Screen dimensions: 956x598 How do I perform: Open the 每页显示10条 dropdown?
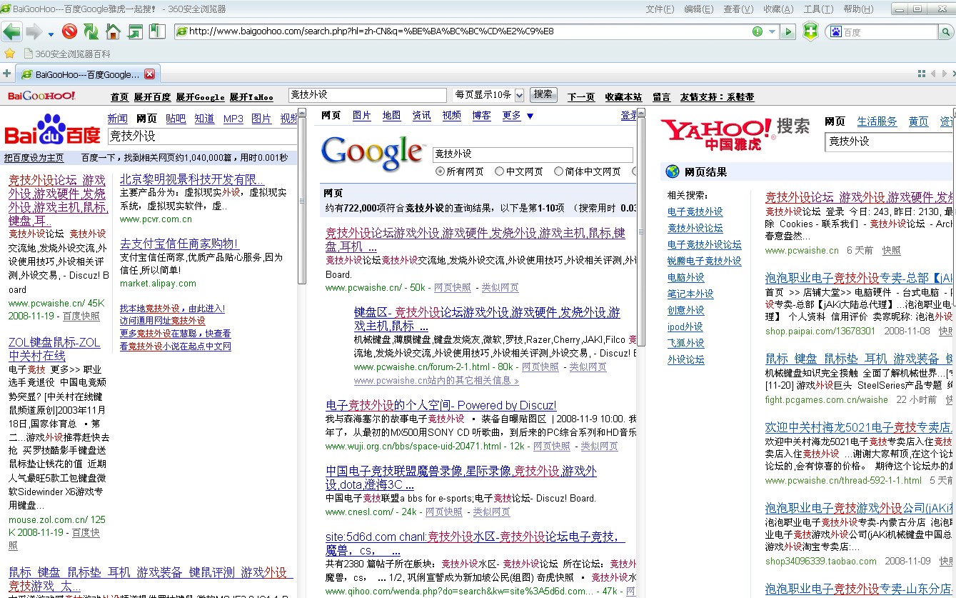point(488,95)
